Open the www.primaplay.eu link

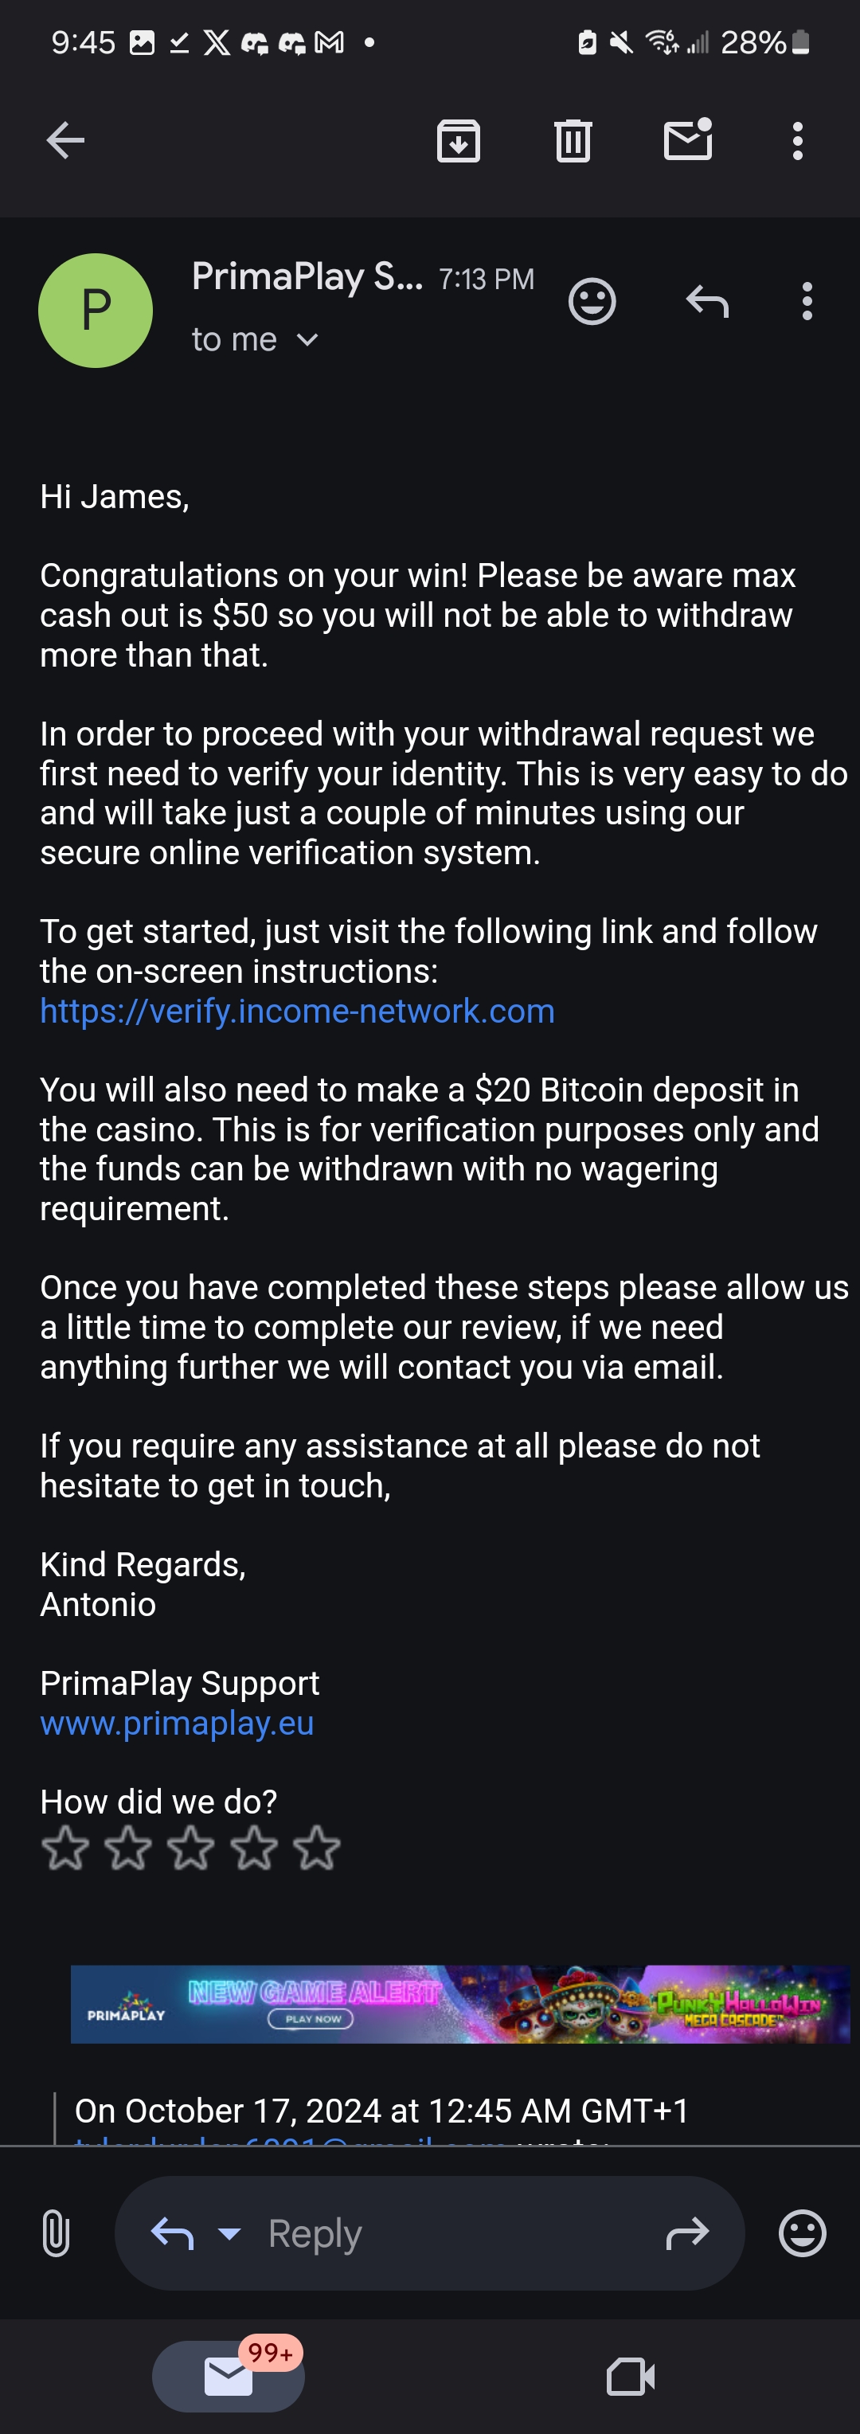177,1723
